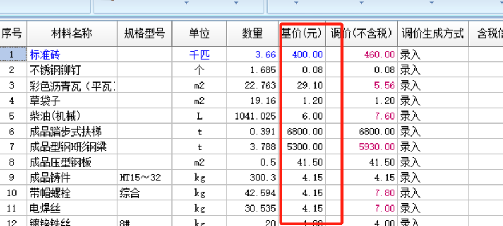
Task: Select the 成品踏步式扶梯 material name cell
Action: 72,131
